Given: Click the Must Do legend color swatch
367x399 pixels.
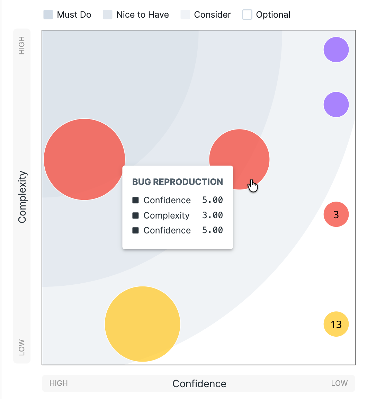Looking at the screenshot, I should pyautogui.click(x=48, y=15).
